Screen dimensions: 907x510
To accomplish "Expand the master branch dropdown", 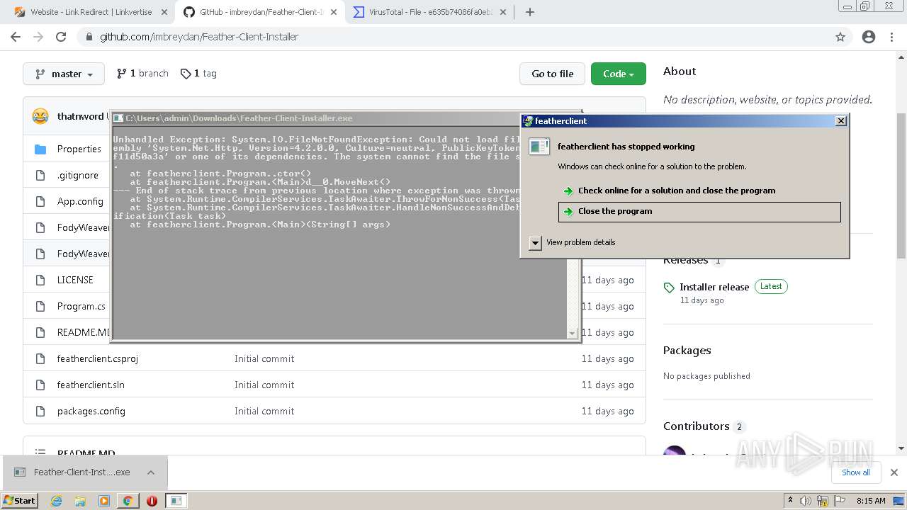I will [x=64, y=74].
